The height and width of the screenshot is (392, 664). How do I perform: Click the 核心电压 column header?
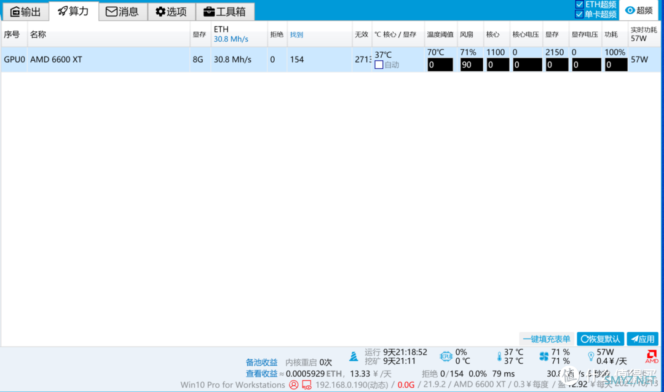point(526,34)
